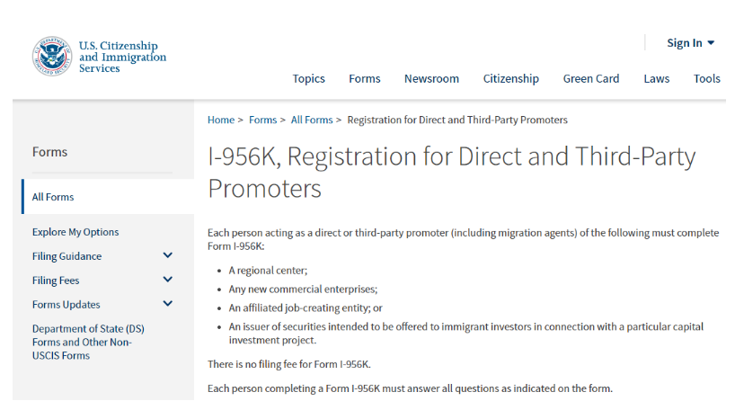Go to Home breadcrumb link
This screenshot has width=735, height=410.
[221, 120]
